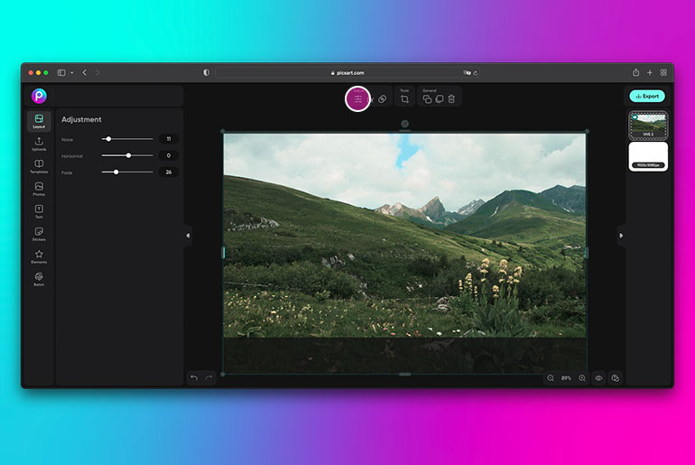Switch to the Photos tab
This screenshot has width=695, height=465.
[39, 190]
